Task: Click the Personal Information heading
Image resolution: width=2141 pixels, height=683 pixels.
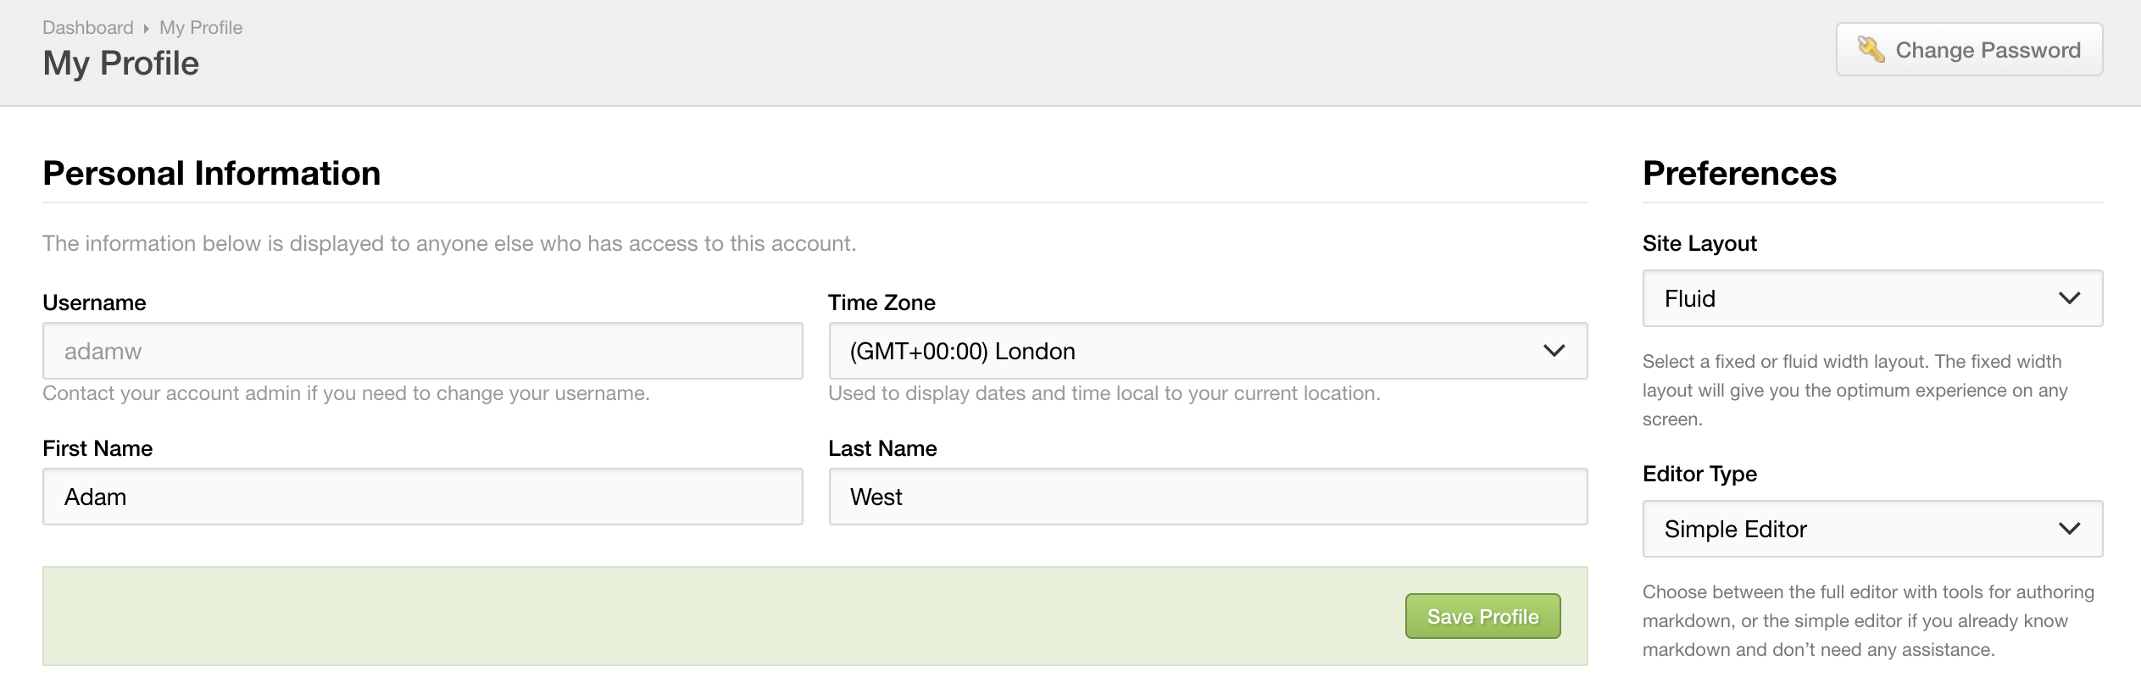Action: tap(211, 173)
